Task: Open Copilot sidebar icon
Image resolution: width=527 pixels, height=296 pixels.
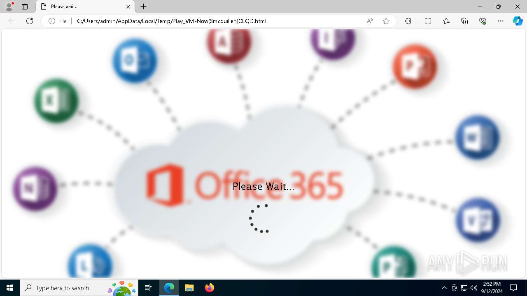Action: [518, 21]
